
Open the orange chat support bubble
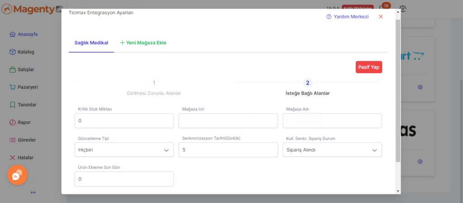[17, 175]
